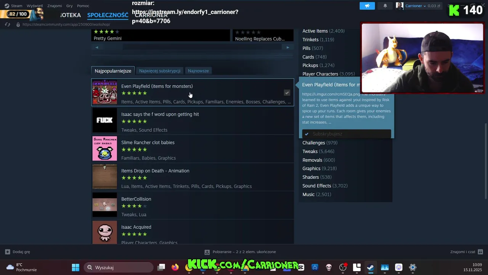Open BetterCollision mod title
Viewport: 488px width, 275px height.
point(136,199)
